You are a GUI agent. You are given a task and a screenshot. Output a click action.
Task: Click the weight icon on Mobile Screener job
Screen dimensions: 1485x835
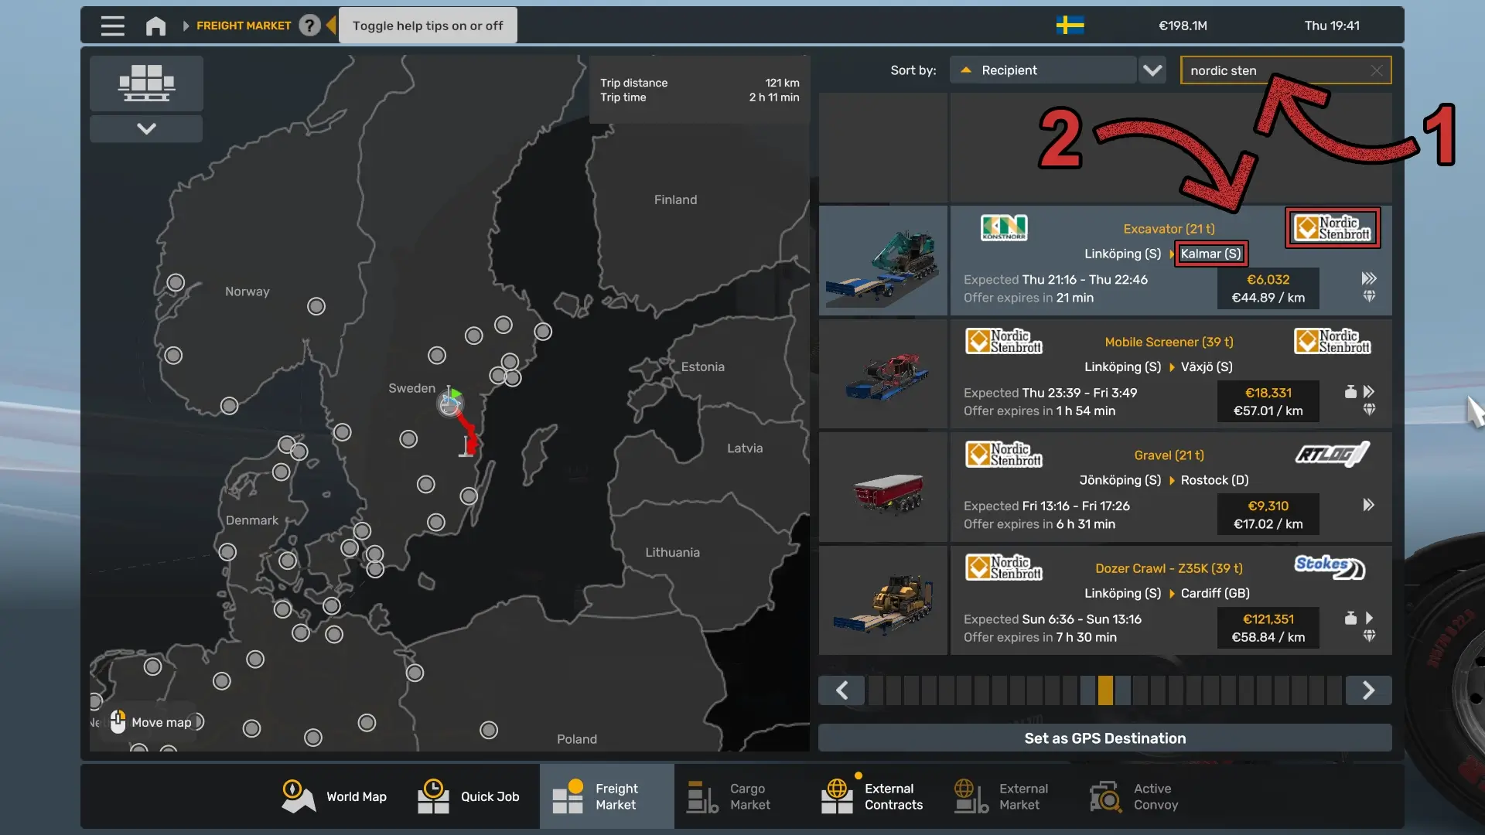pyautogui.click(x=1350, y=391)
